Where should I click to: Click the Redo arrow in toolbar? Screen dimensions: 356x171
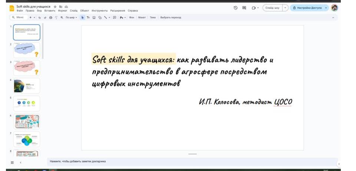(45, 17)
